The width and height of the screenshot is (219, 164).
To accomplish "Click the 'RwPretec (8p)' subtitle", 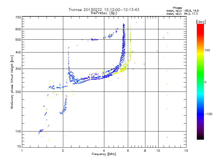I will (x=104, y=13).
